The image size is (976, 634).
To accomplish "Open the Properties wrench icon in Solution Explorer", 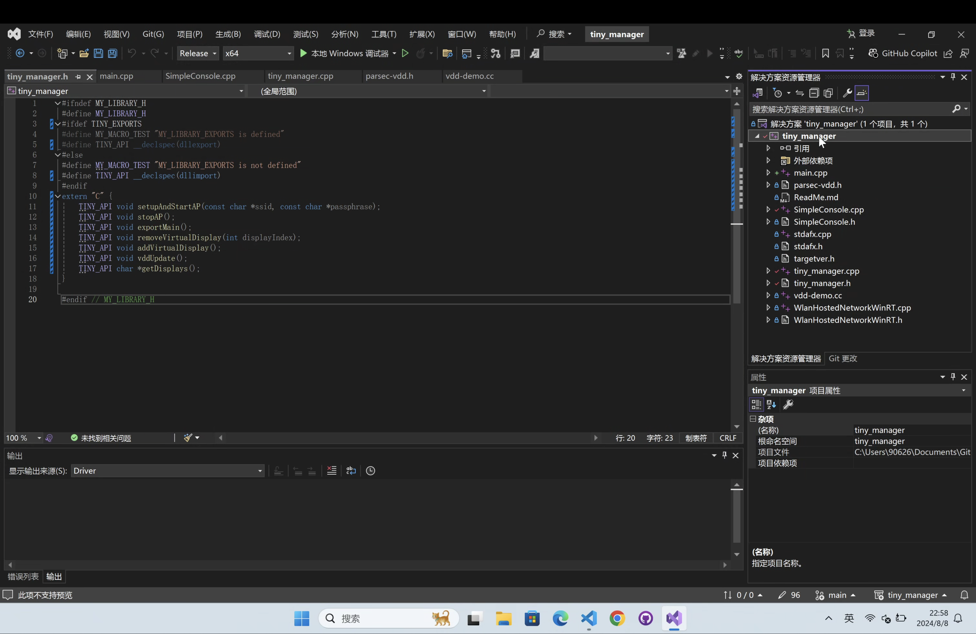I will point(847,93).
